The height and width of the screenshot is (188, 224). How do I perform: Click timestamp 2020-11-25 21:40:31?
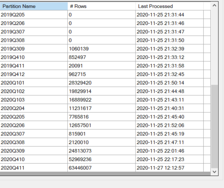[160, 108]
